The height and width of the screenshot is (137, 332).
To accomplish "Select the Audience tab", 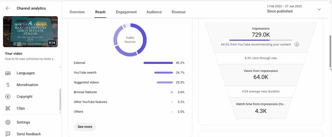I will 154,12.
